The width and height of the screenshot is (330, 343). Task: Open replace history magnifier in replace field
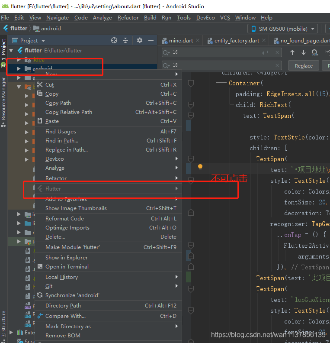tap(166, 65)
